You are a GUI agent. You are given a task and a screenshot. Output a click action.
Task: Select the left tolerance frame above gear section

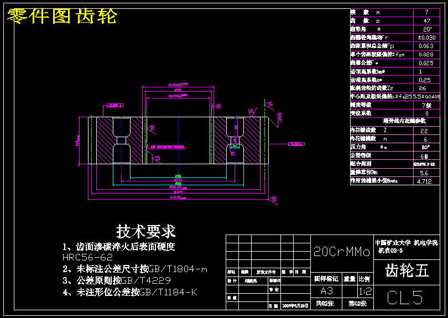coord(115,106)
